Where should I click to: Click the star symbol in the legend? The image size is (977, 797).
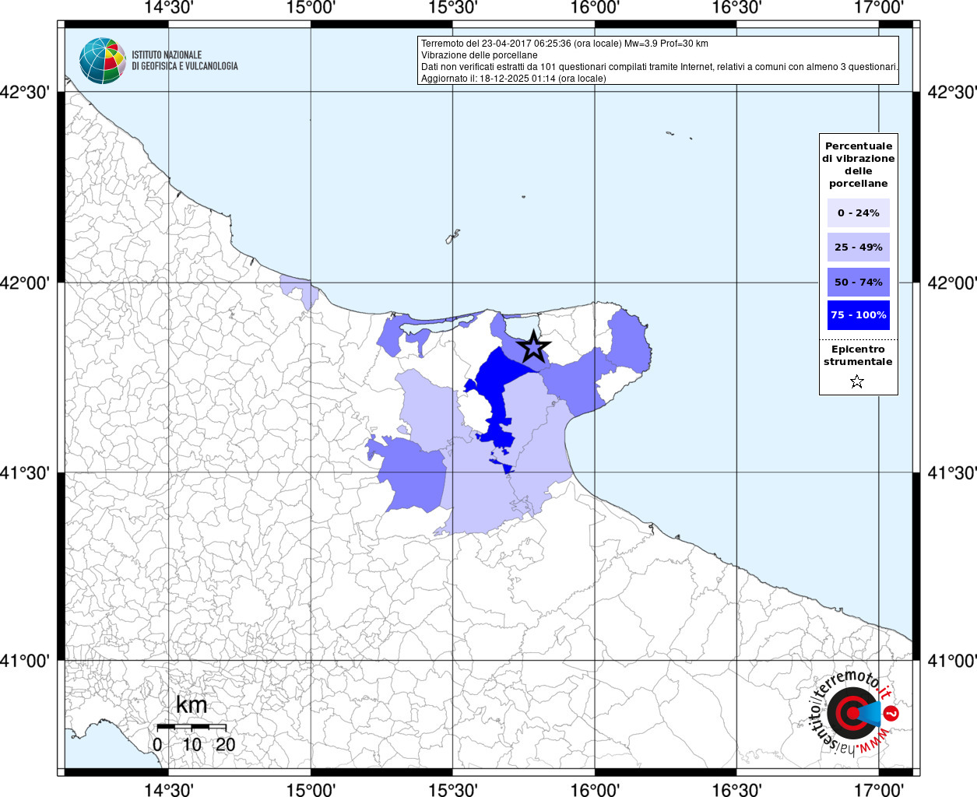tap(857, 381)
